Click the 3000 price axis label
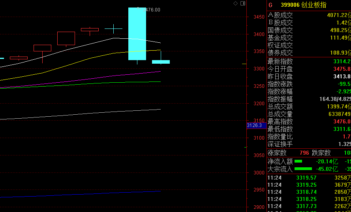 (259, 172)
